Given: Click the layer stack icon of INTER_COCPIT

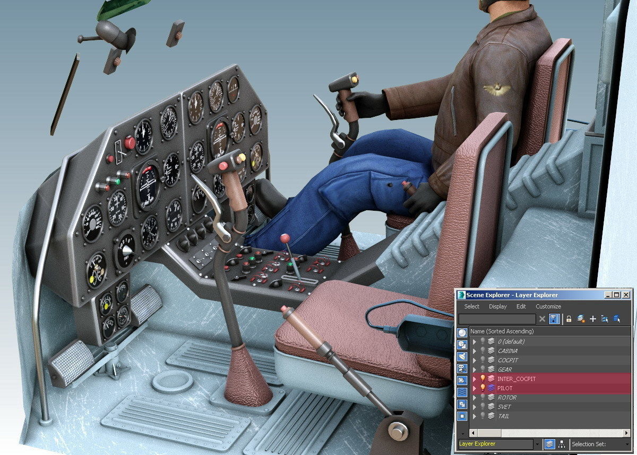Looking at the screenshot, I should [x=491, y=379].
